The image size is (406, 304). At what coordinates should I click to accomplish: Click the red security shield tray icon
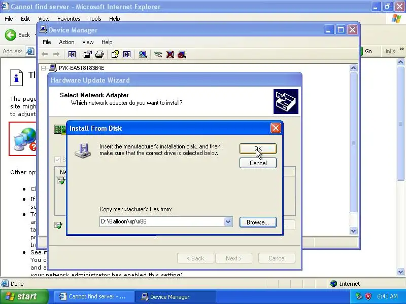point(368,296)
